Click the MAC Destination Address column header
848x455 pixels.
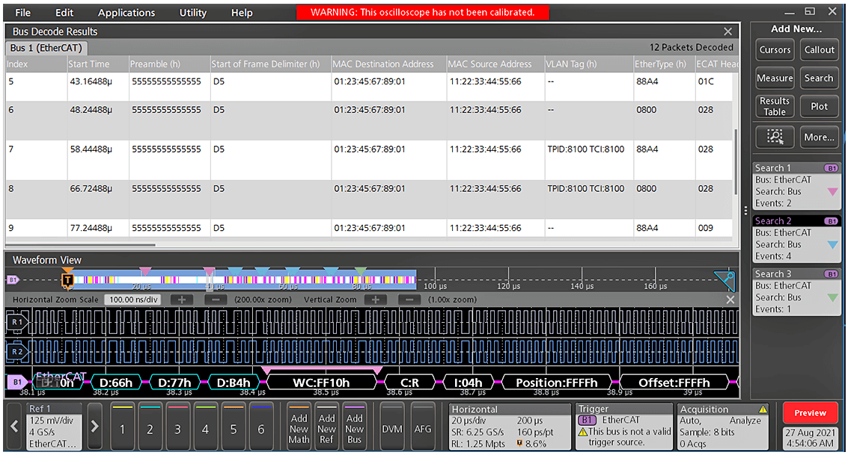[x=388, y=64]
